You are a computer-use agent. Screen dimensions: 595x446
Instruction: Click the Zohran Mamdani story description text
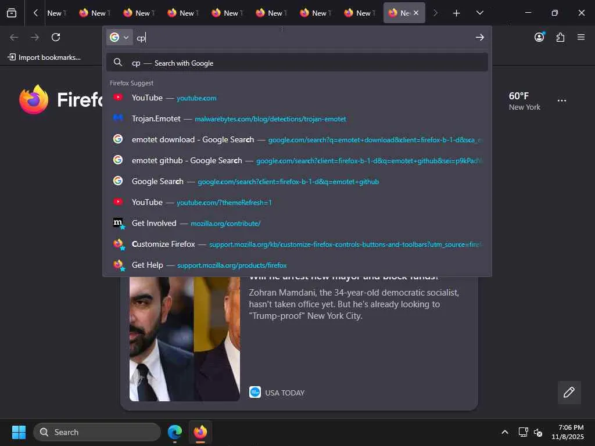tap(354, 304)
